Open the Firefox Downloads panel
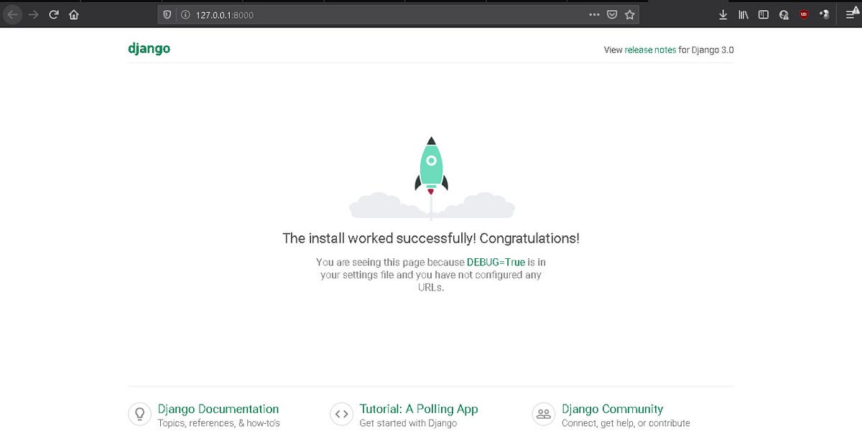This screenshot has width=862, height=444. click(723, 14)
